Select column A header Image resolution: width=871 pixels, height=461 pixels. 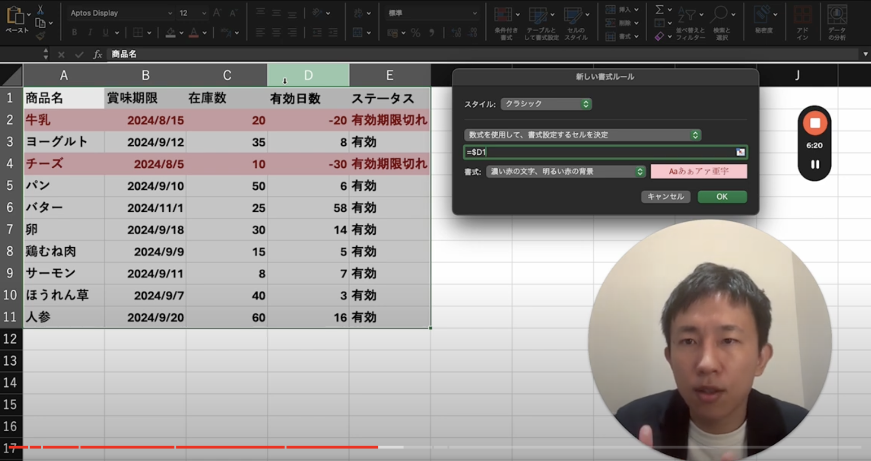click(64, 75)
